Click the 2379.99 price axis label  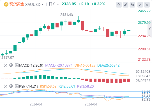point(144,23)
